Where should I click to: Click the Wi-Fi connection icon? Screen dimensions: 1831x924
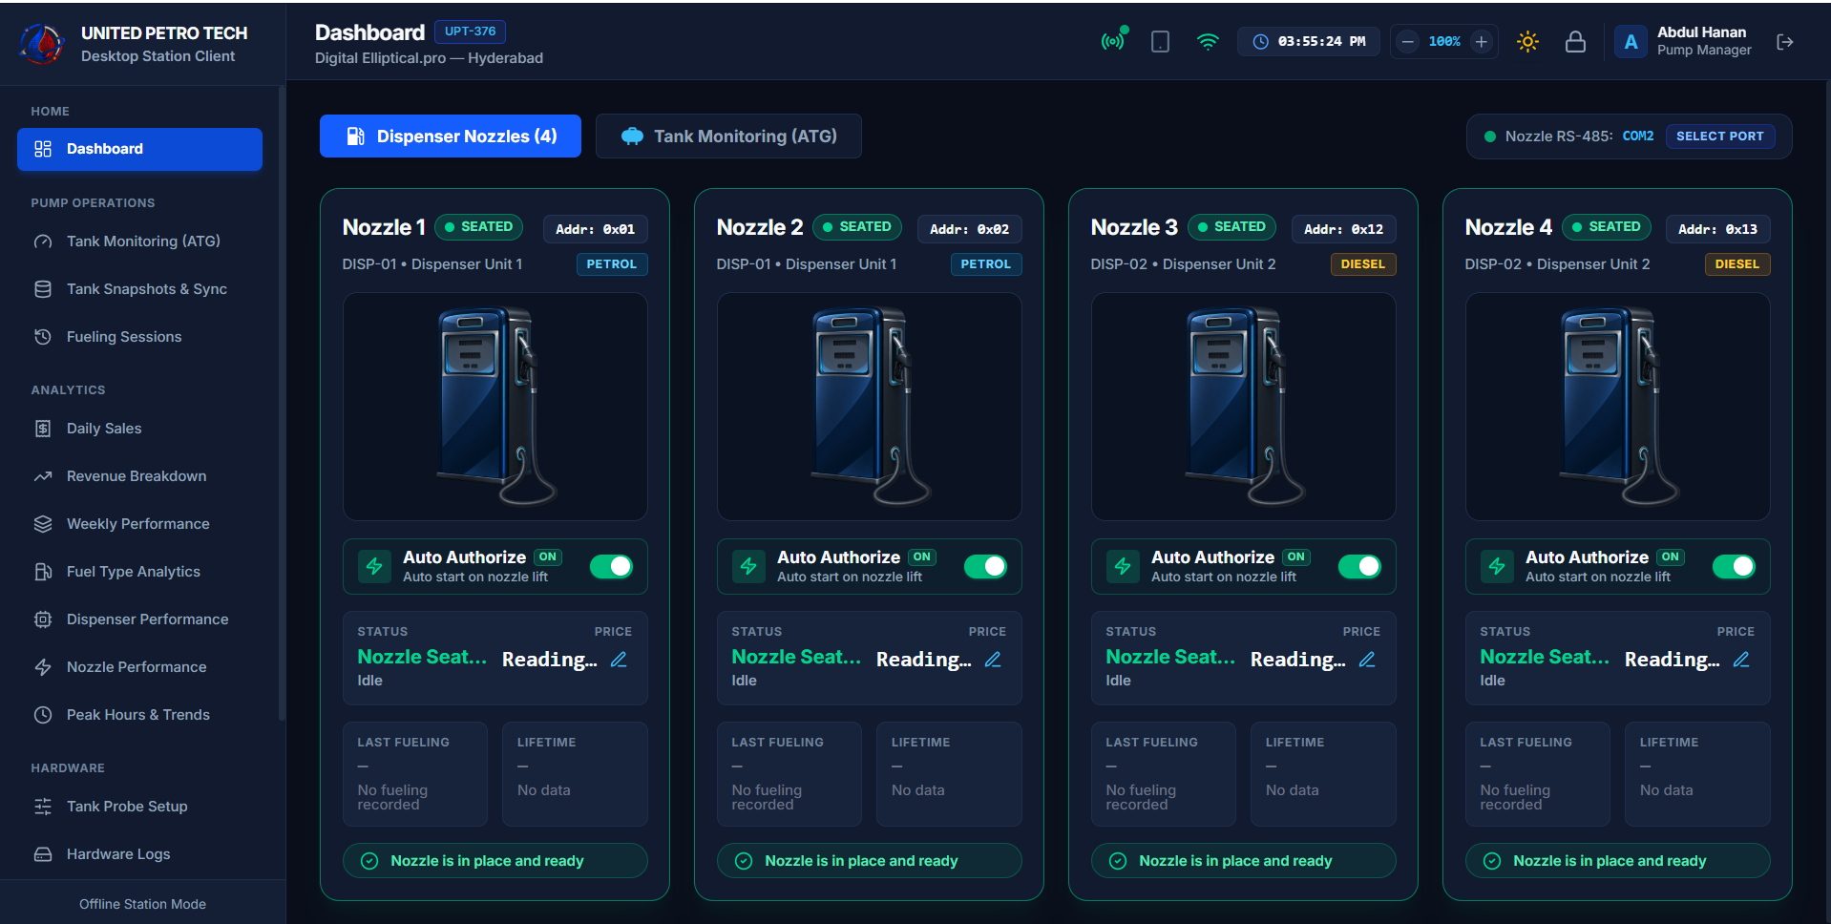tap(1208, 42)
